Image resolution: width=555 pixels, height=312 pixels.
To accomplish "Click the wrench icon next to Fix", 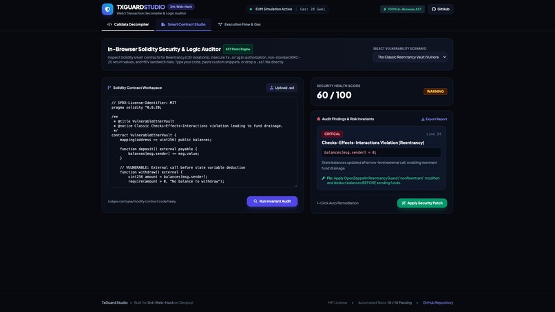I will coord(324,178).
